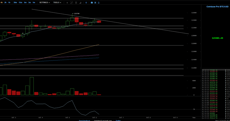Click the Oct 5 date label

pos(68,118)
